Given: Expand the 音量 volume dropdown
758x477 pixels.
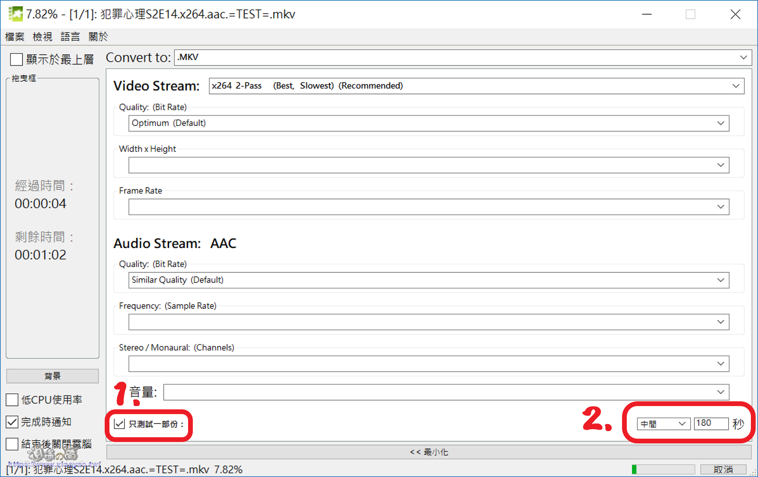Looking at the screenshot, I should 446,392.
